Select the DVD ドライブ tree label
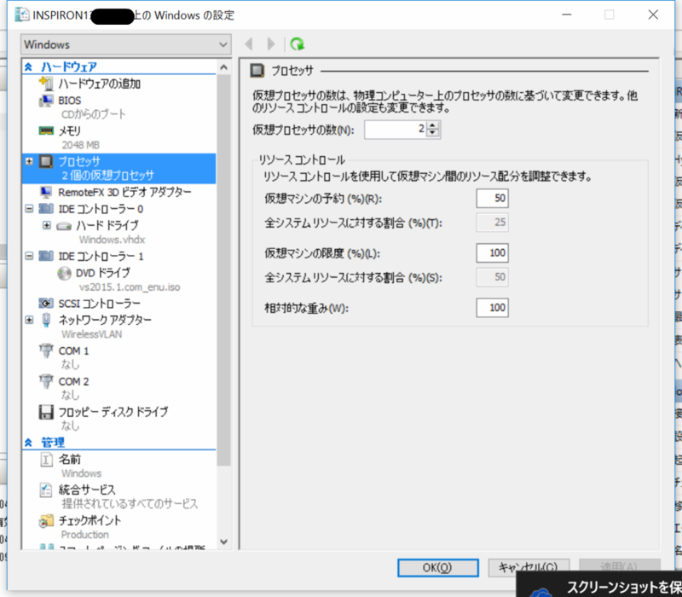The height and width of the screenshot is (597, 682). tap(103, 273)
